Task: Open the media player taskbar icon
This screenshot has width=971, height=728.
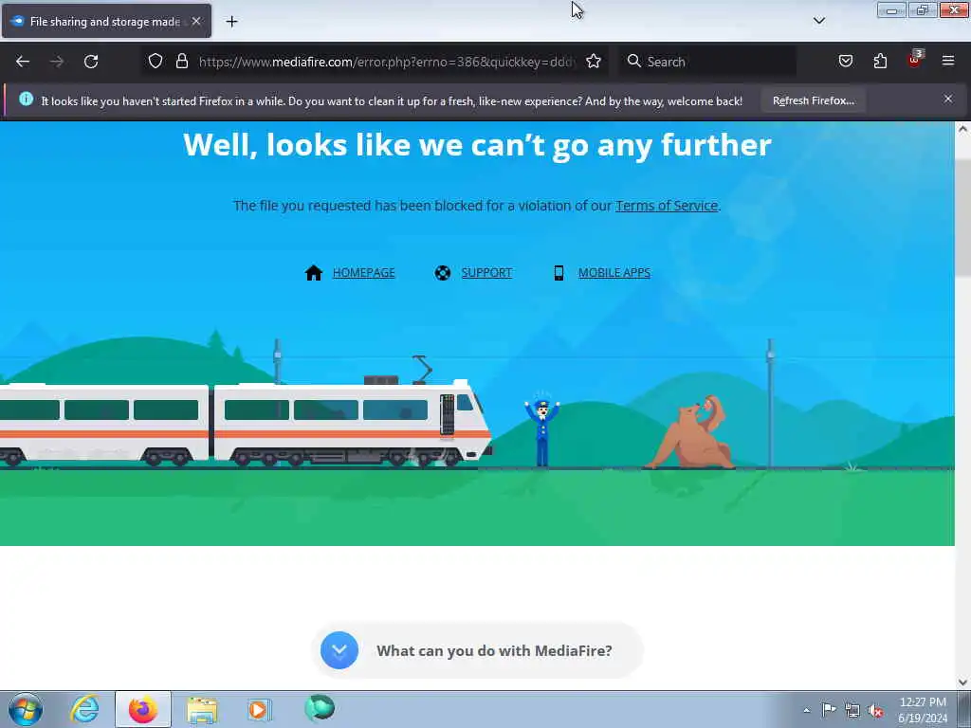Action: coord(260,709)
